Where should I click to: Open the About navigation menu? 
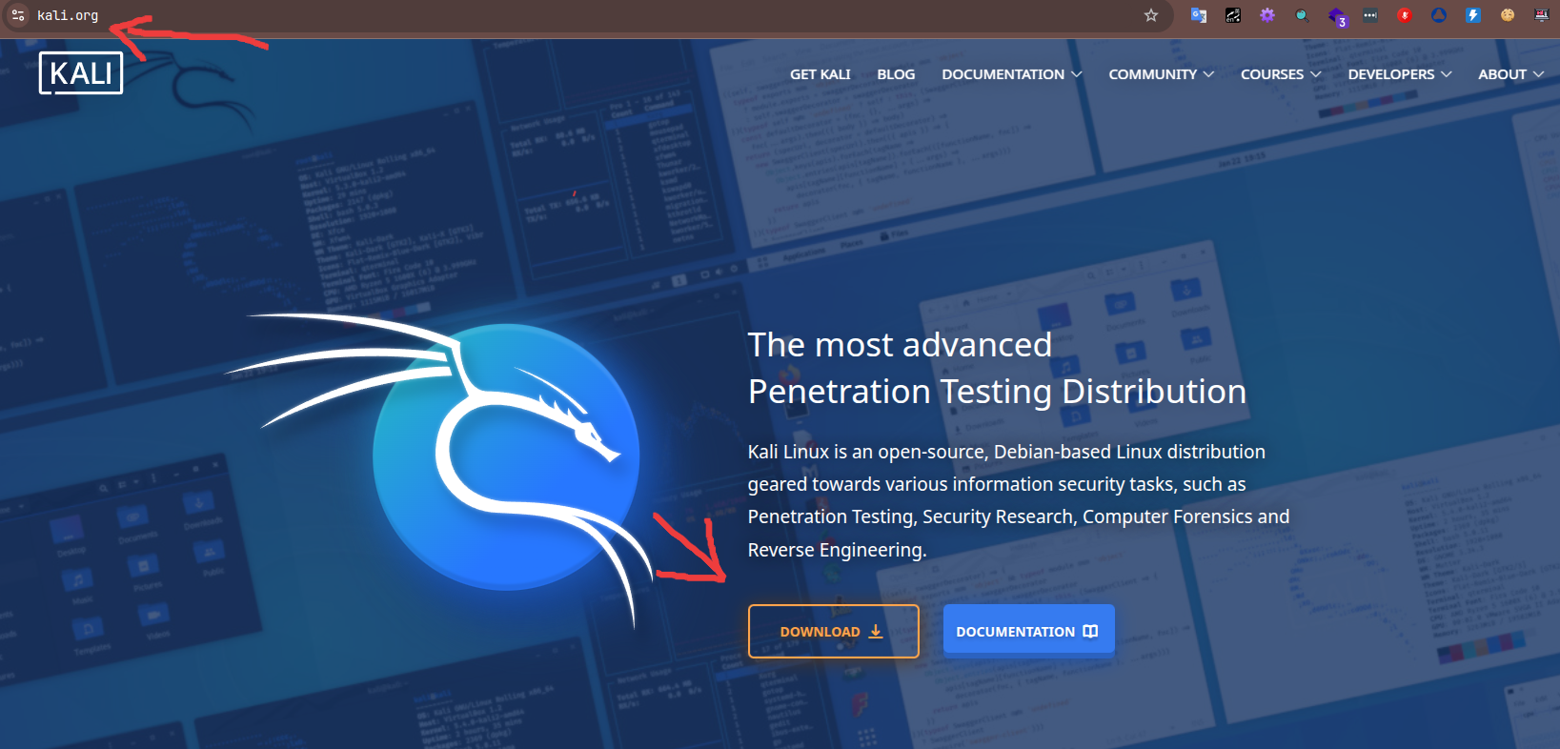(x=1511, y=74)
